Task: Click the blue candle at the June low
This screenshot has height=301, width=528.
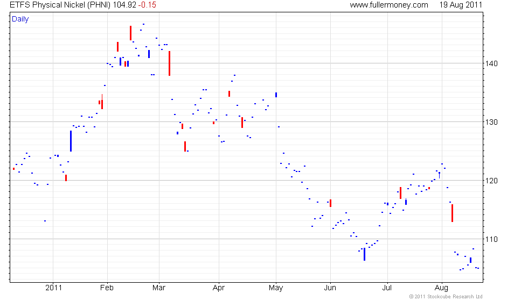Action: click(x=364, y=254)
